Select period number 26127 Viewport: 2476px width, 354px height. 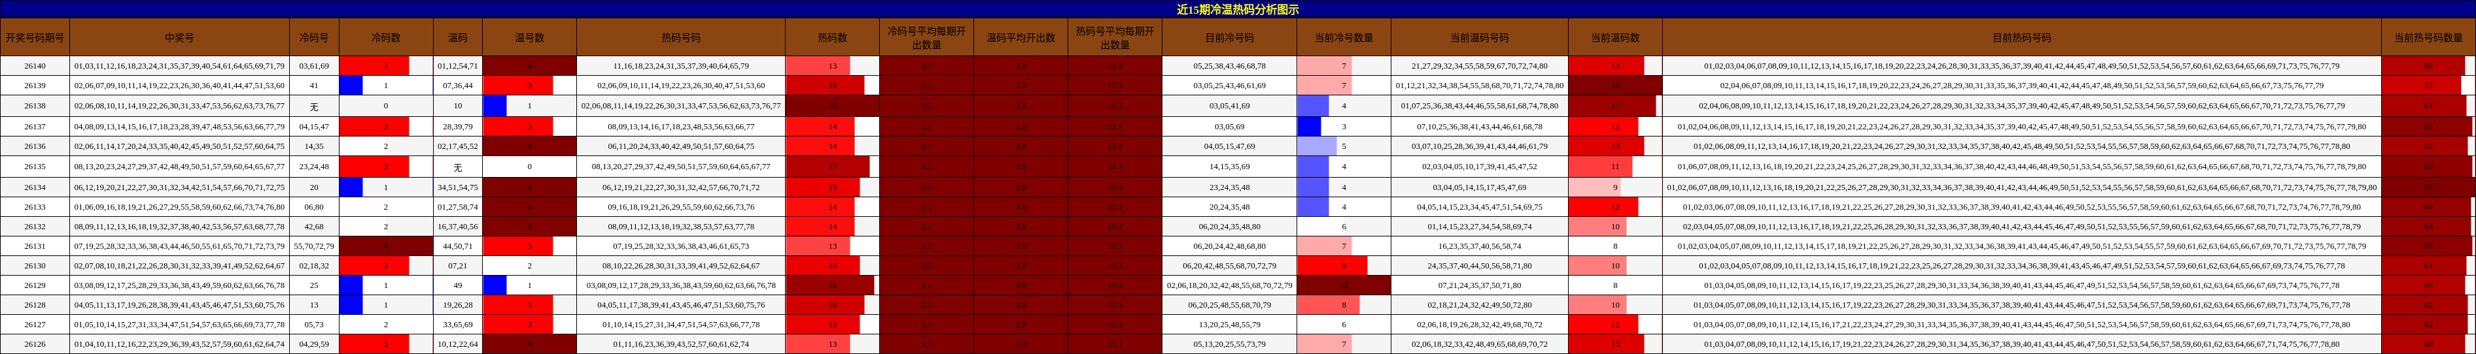pyautogui.click(x=35, y=324)
